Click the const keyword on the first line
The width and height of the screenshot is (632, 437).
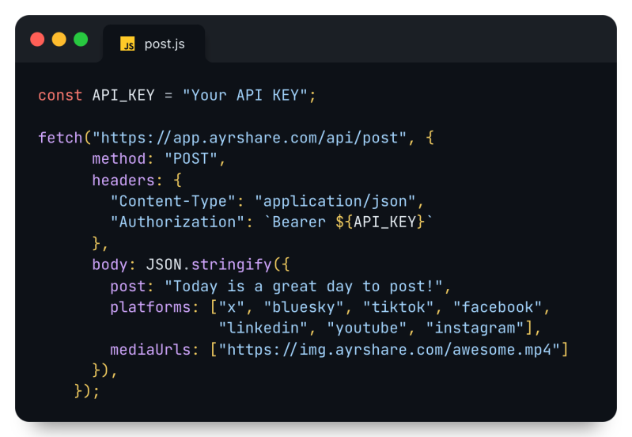[x=60, y=95]
